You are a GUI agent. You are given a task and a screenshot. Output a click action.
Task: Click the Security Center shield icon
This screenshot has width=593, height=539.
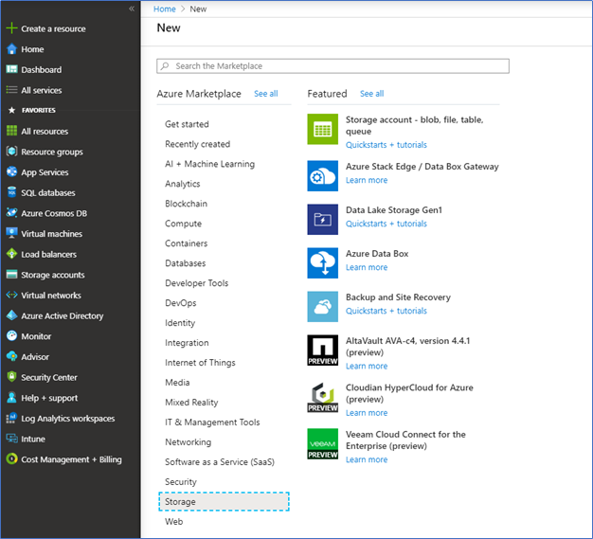(x=11, y=377)
